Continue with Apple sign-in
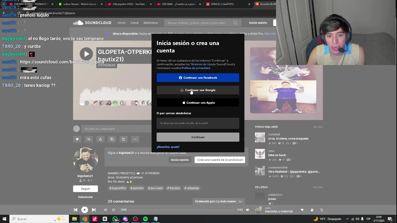Screen dimensions: 397x223 pos(198,103)
